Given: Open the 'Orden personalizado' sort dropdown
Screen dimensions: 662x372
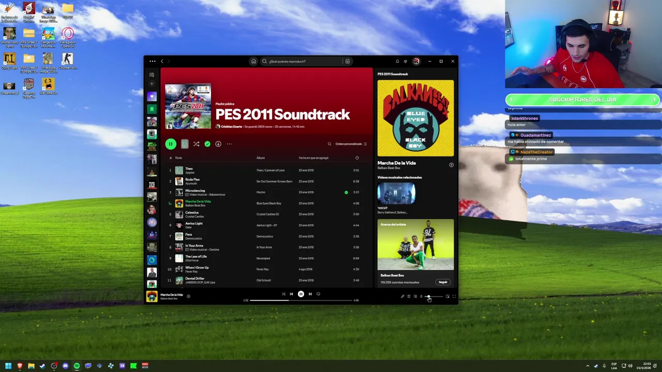Looking at the screenshot, I should 351,144.
